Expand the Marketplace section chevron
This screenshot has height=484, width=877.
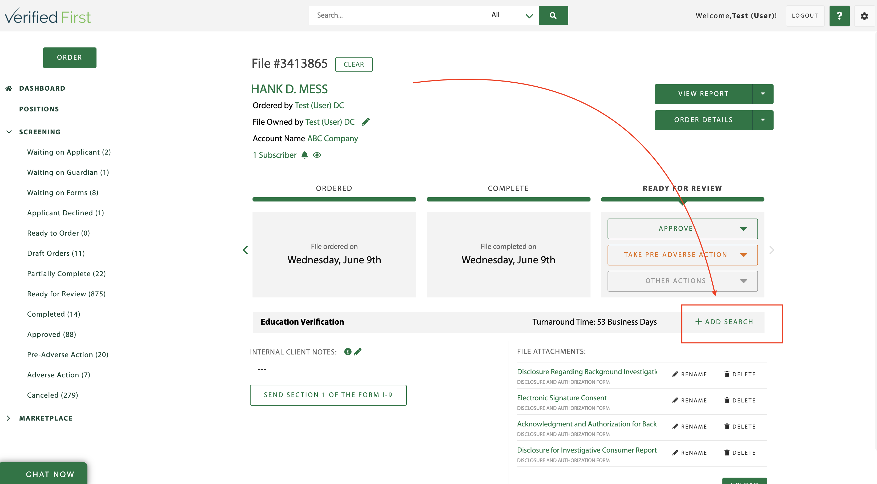(x=9, y=418)
